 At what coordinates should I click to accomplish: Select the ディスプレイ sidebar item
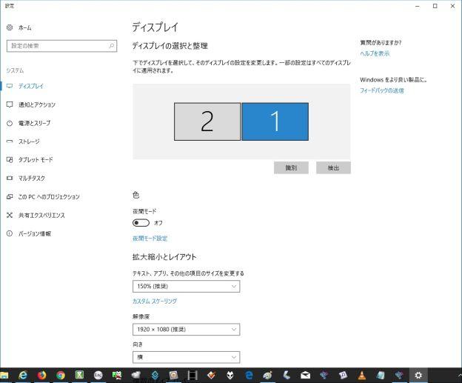(31, 86)
